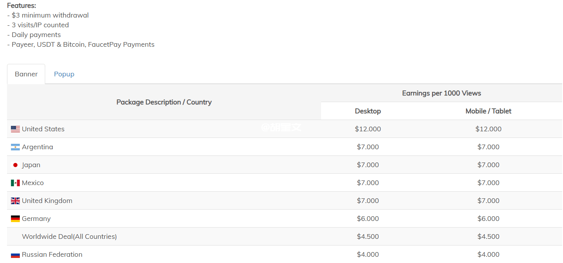
Task: Click the Argentina country name
Action: 37,147
